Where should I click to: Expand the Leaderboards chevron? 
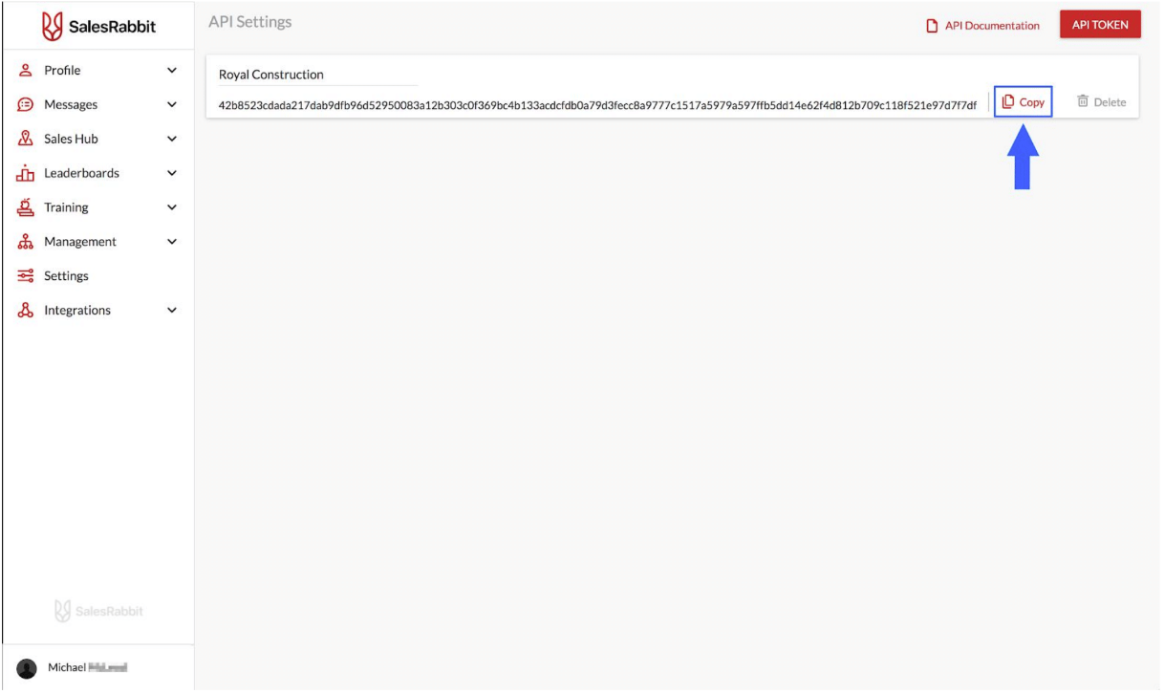172,173
